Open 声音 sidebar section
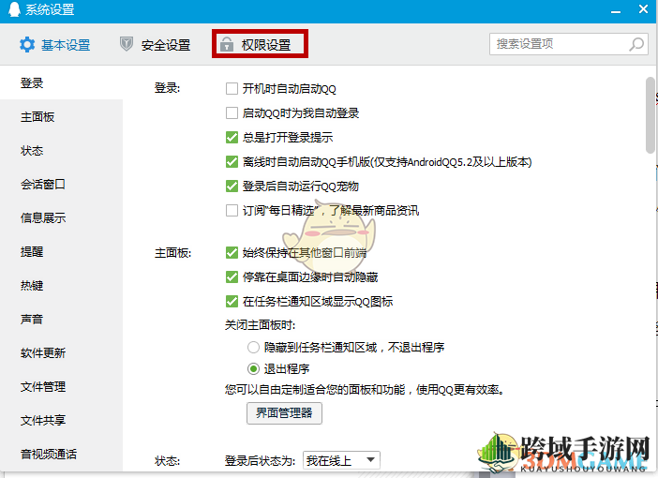 point(61,319)
